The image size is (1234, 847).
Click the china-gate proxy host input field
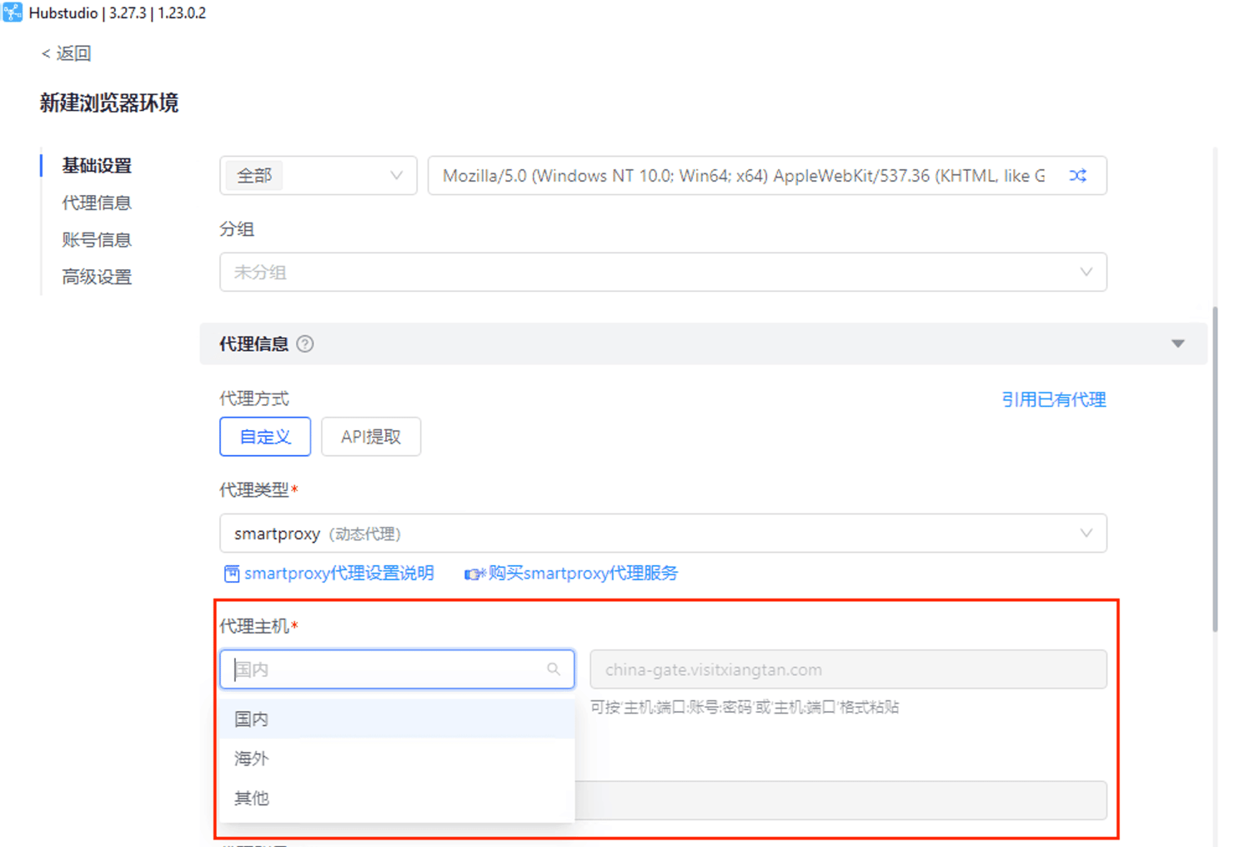pyautogui.click(x=848, y=669)
